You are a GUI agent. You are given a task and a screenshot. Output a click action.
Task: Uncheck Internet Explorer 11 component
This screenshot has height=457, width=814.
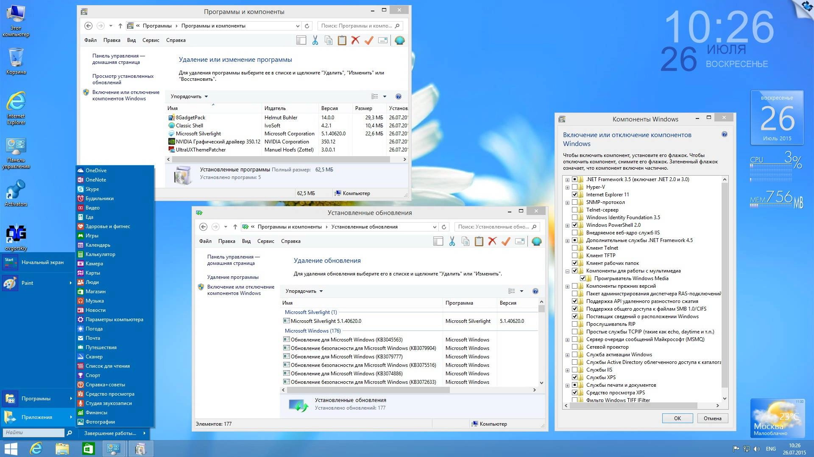pos(575,195)
